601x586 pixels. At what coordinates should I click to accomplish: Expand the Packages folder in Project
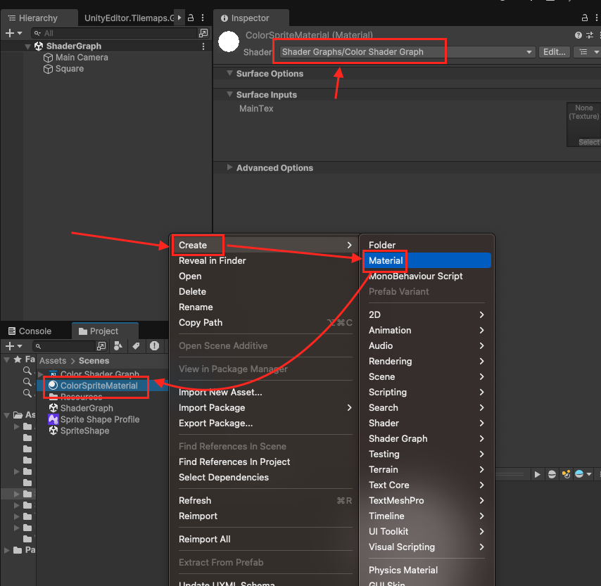click(x=7, y=550)
